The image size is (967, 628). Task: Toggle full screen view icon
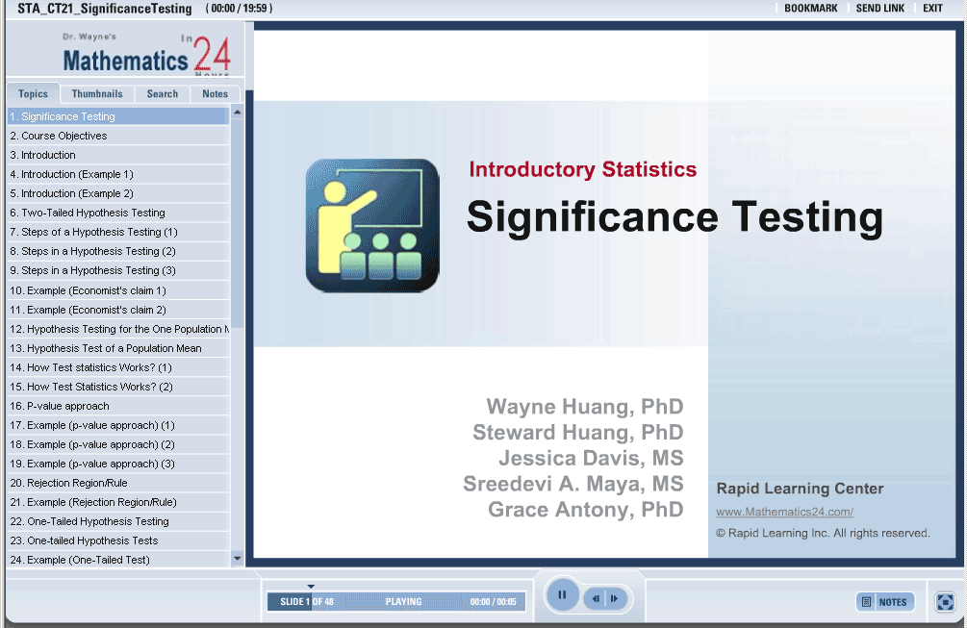[x=945, y=601]
